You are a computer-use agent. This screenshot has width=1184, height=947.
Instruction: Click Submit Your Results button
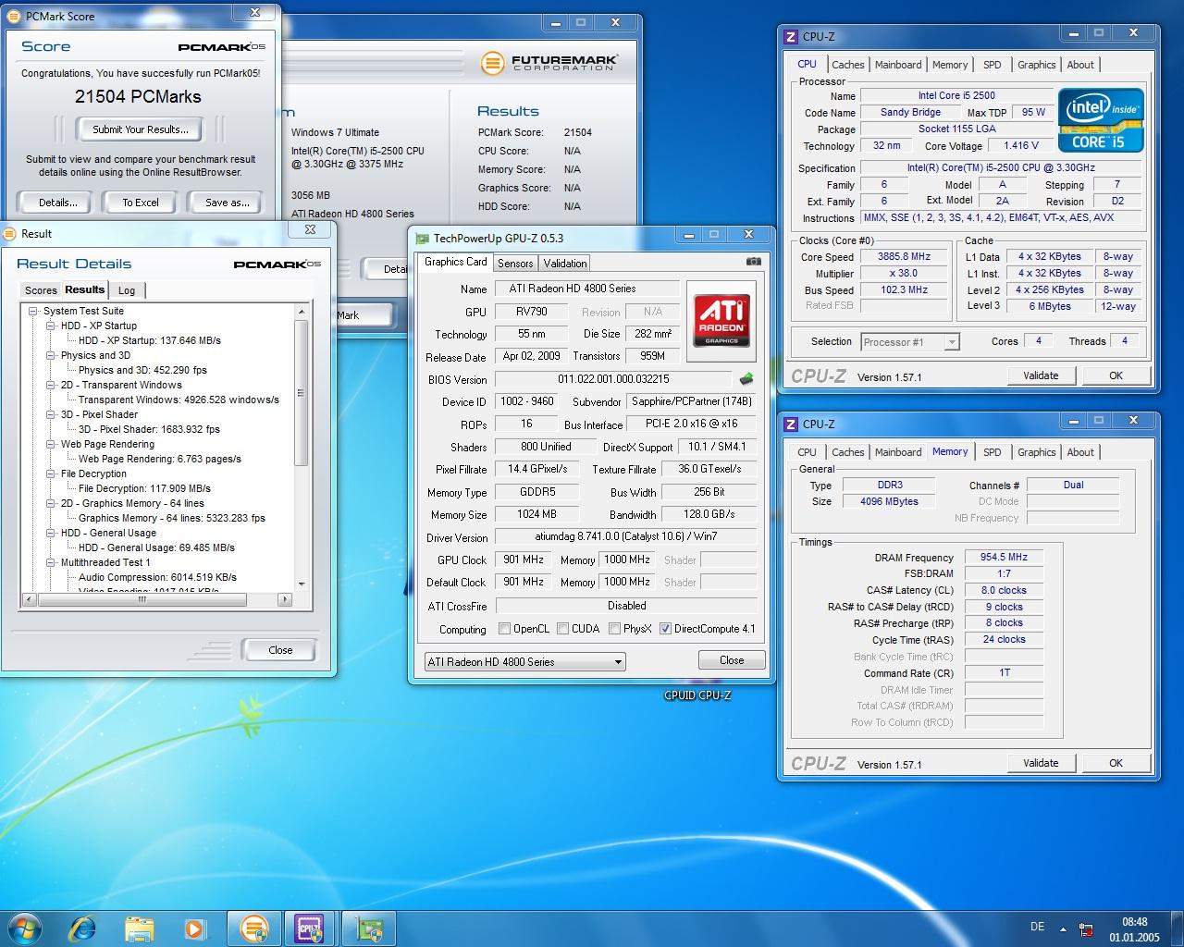click(x=141, y=129)
